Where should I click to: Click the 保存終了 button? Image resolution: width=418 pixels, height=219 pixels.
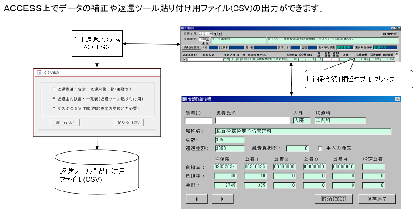pos(377,199)
